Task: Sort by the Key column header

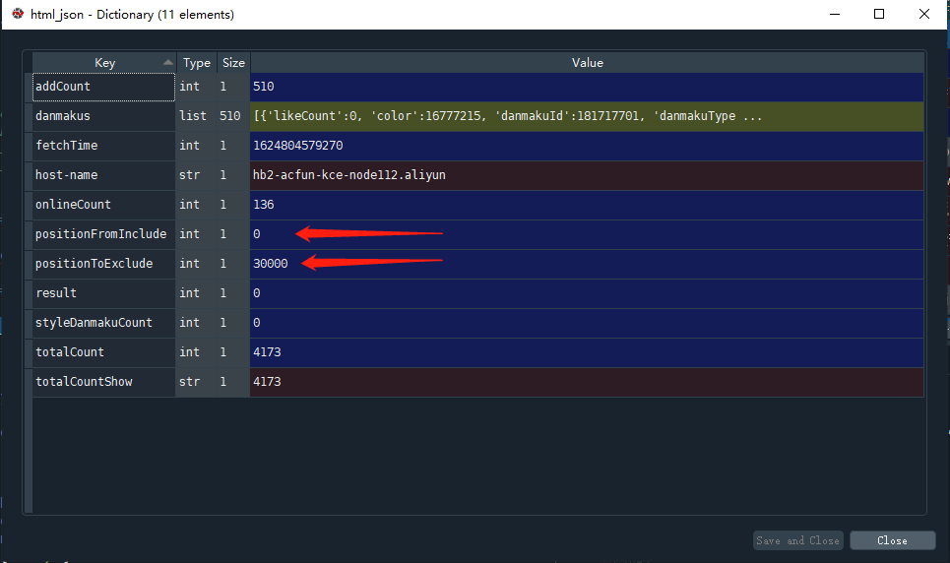Action: click(x=104, y=62)
